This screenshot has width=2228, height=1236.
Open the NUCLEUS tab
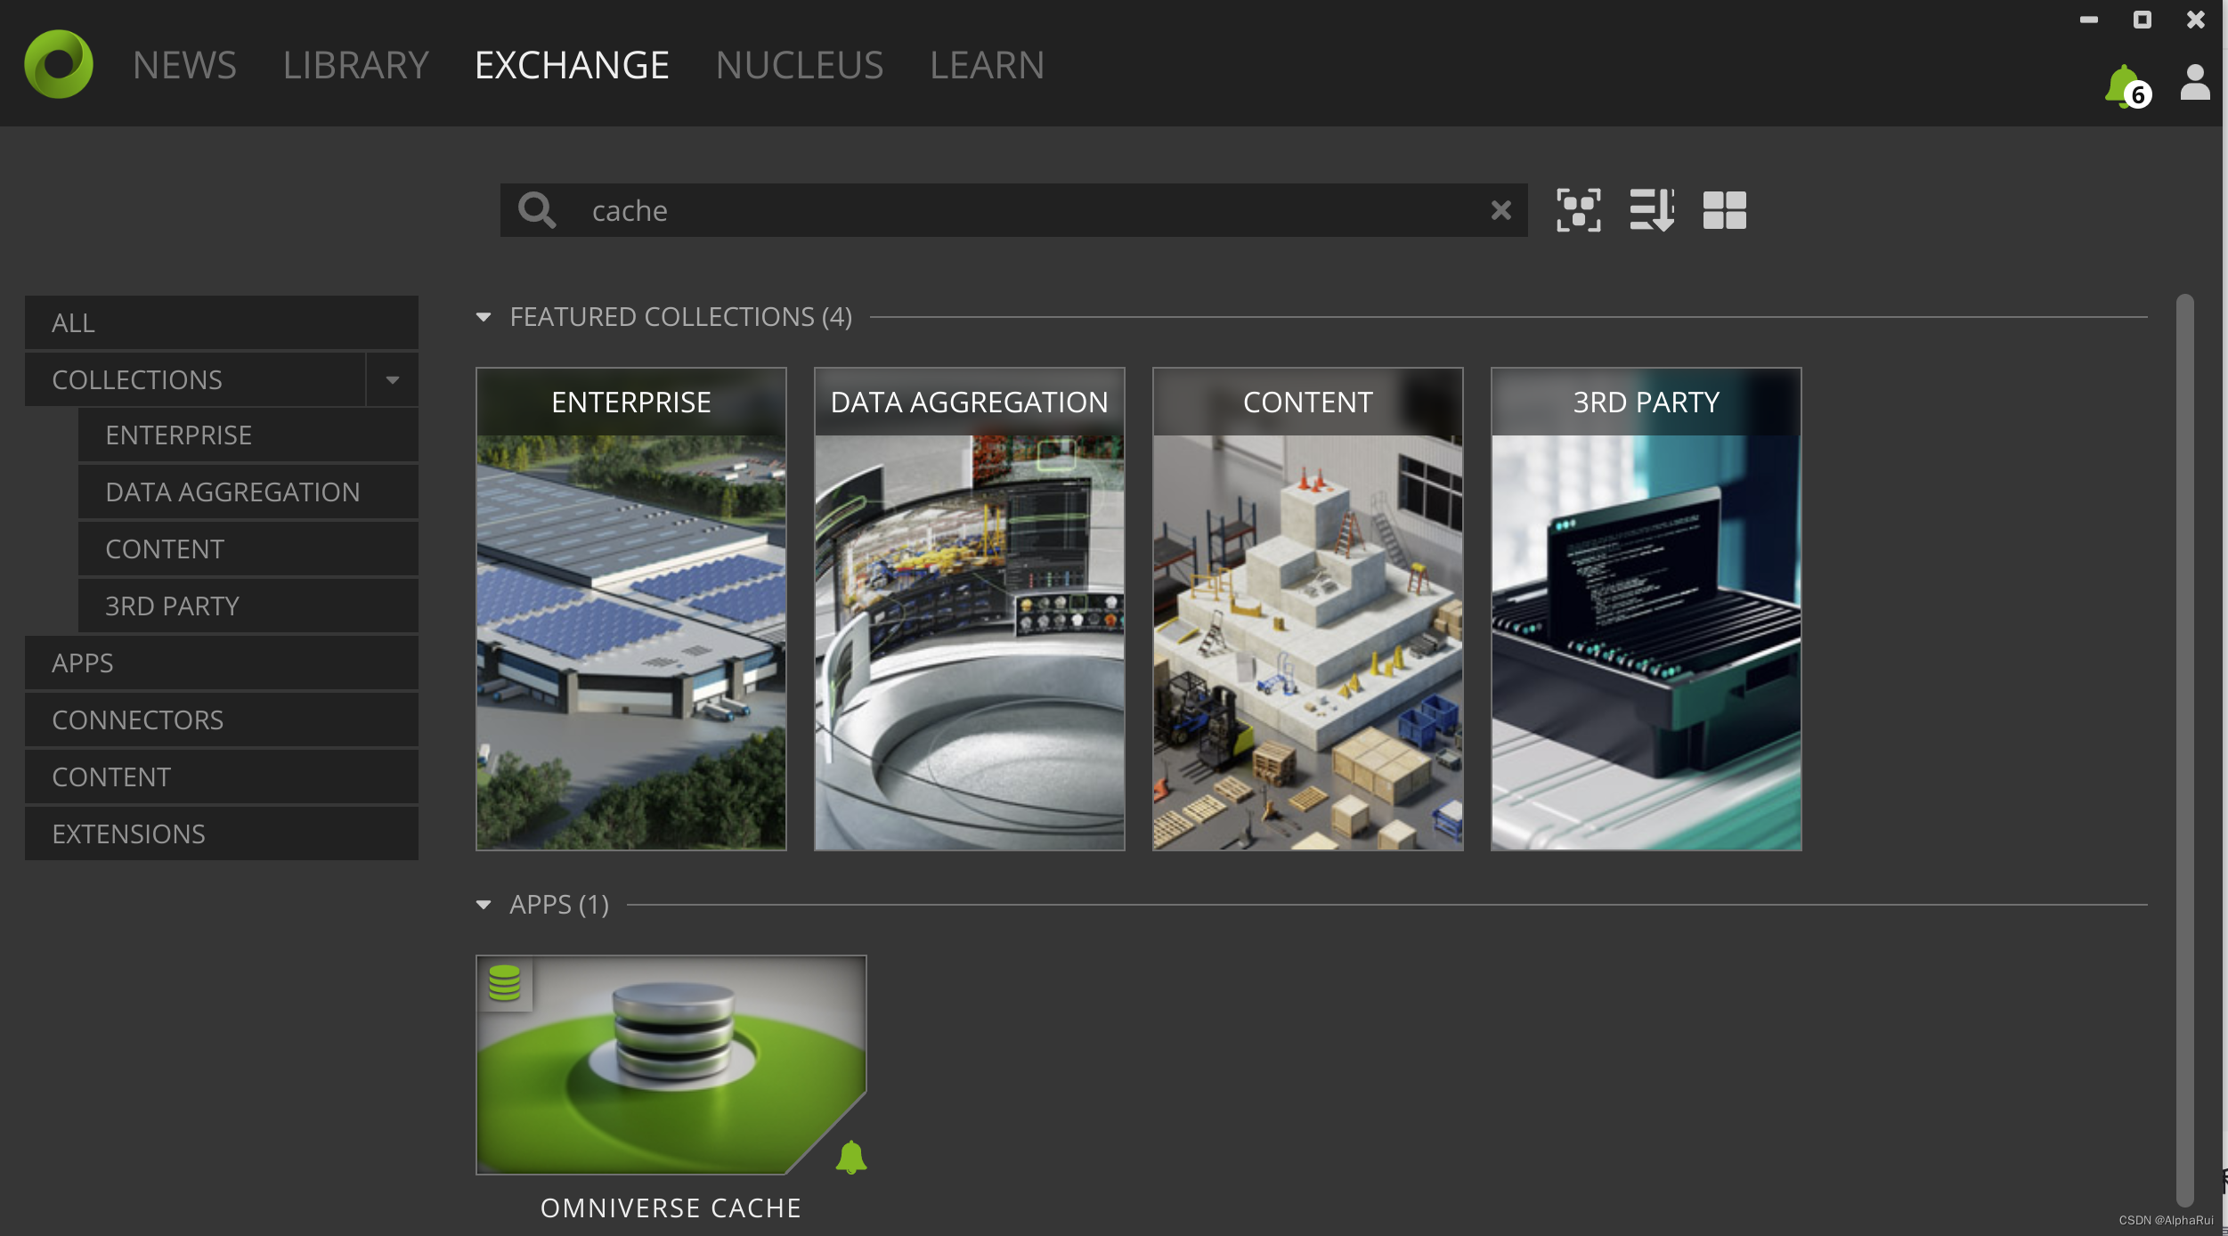800,65
